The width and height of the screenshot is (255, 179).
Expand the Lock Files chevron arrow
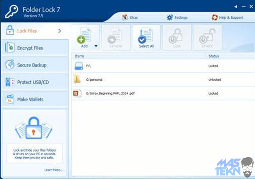click(x=59, y=31)
